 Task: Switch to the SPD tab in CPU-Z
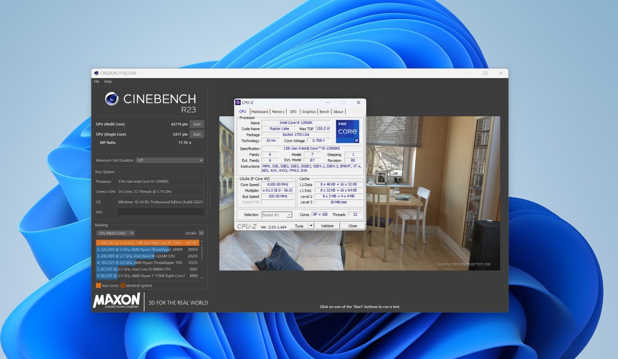point(293,112)
